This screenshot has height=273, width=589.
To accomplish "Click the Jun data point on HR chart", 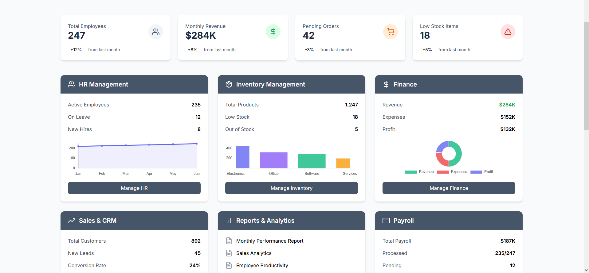I will [x=197, y=144].
